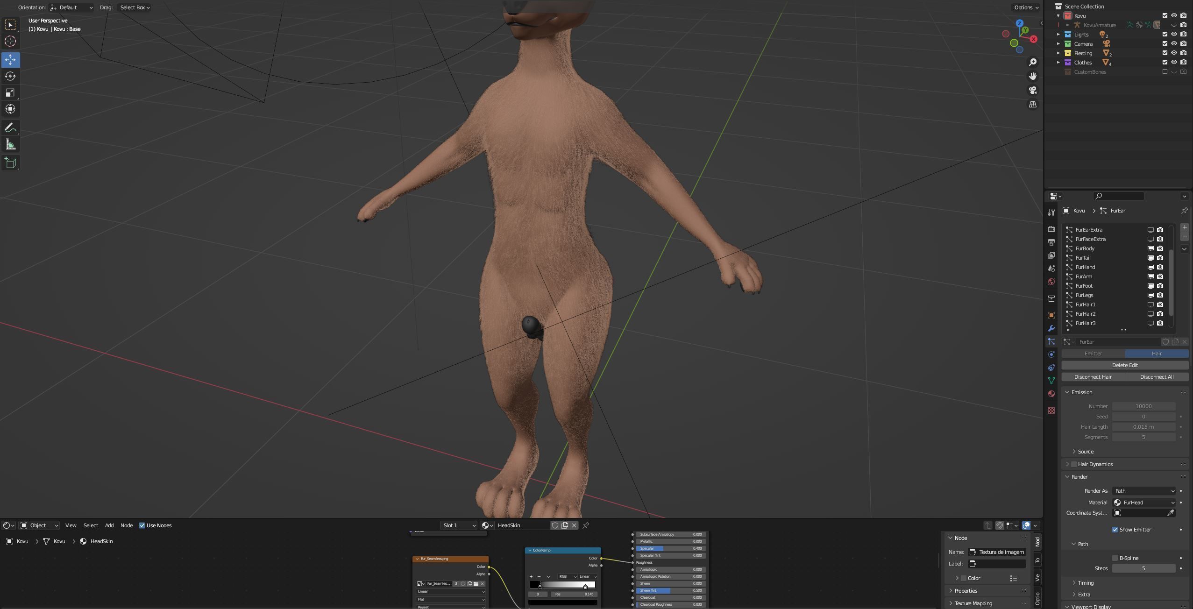Toggle fake user shield for FurEar settings
The width and height of the screenshot is (1193, 609).
(1165, 342)
